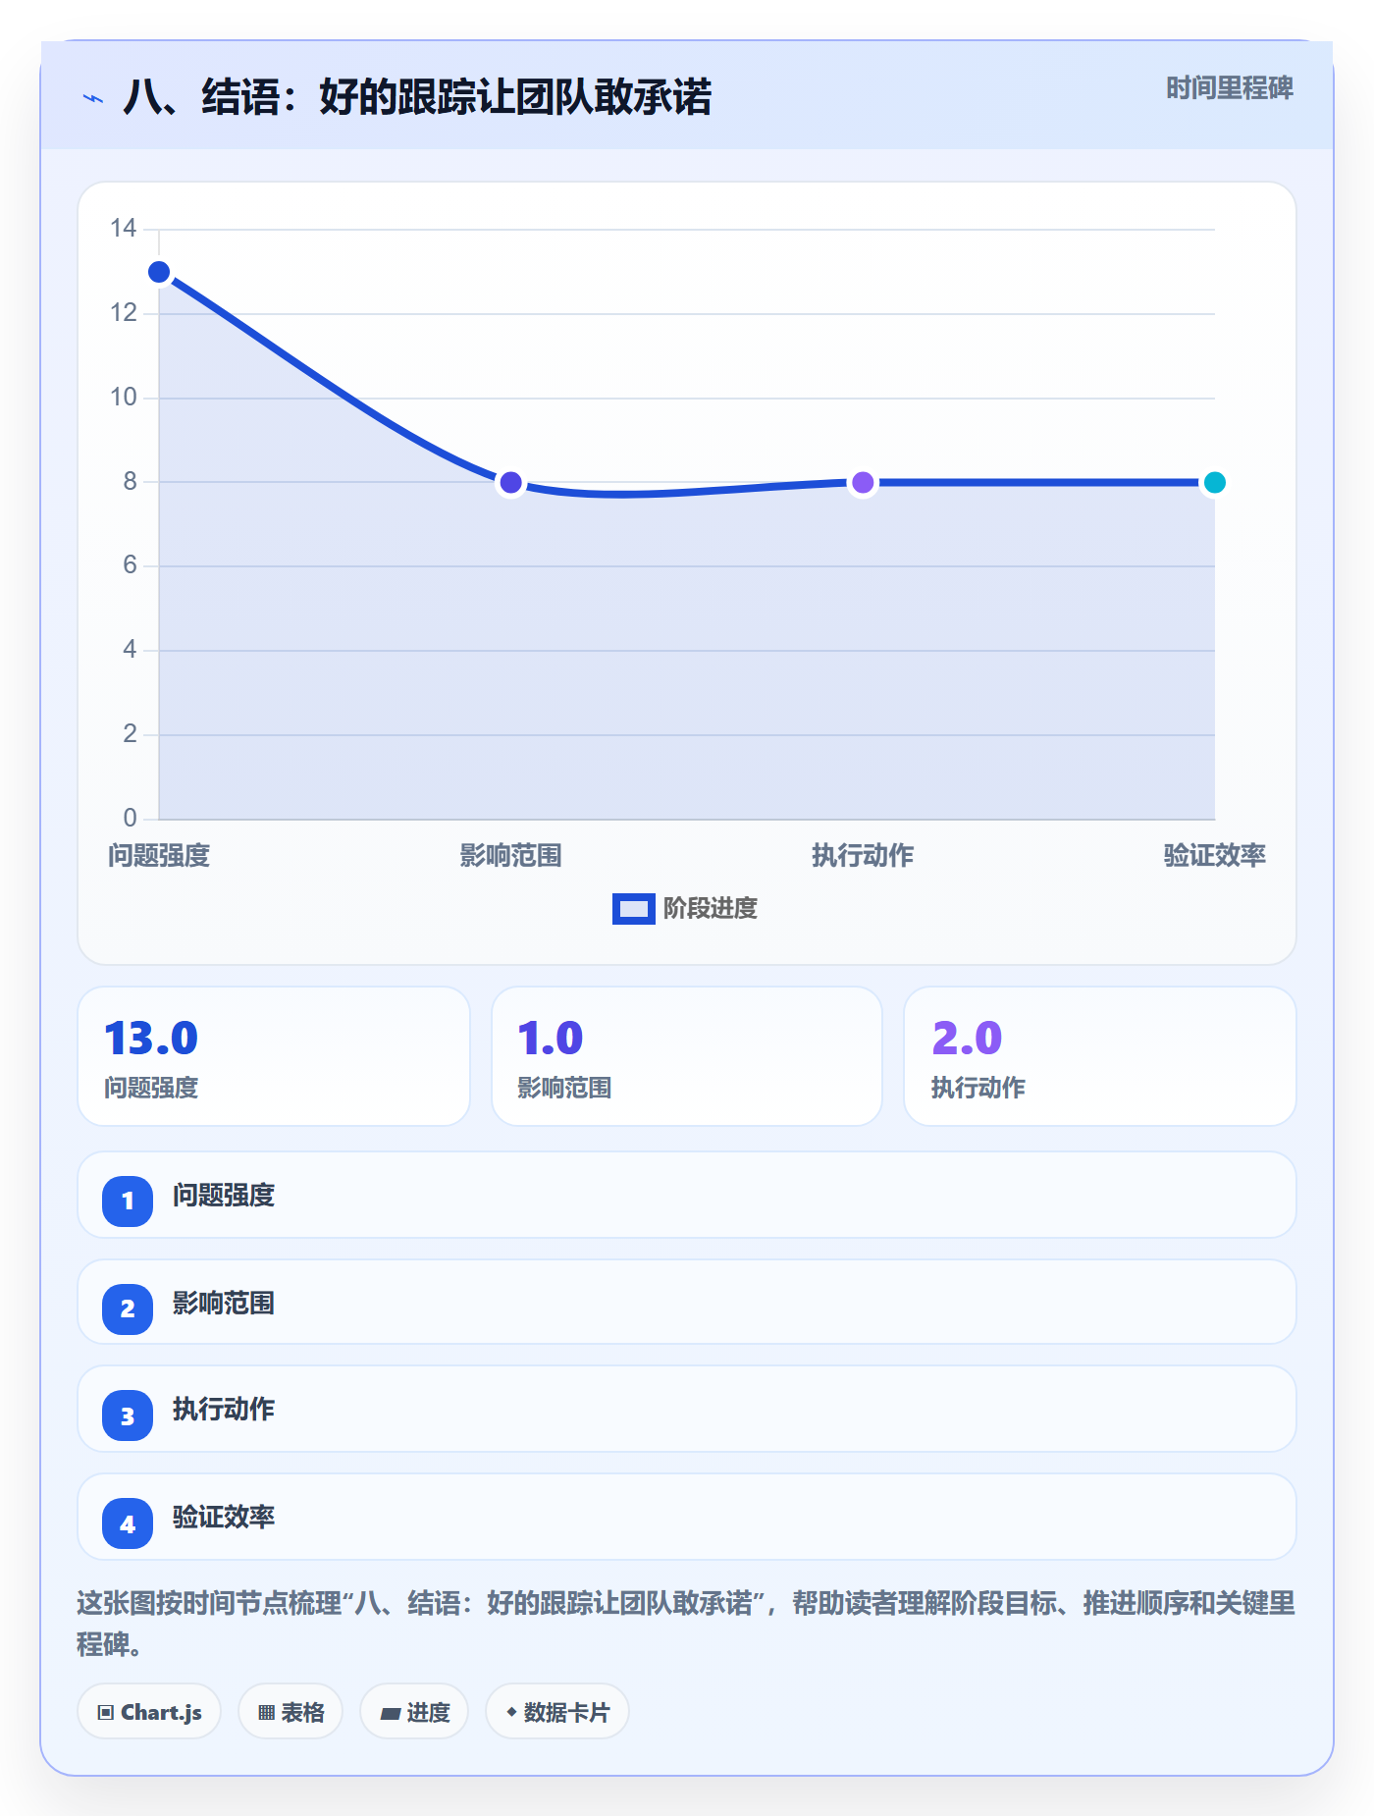The height and width of the screenshot is (1816, 1374).
Task: Click the 时间里程碑 label in the header
Action: point(1230,88)
